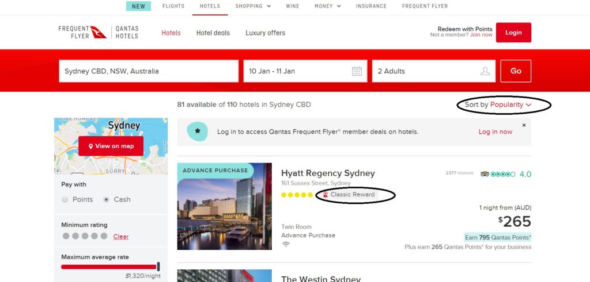
Task: Click Redeem with Points text
Action: pos(465,29)
